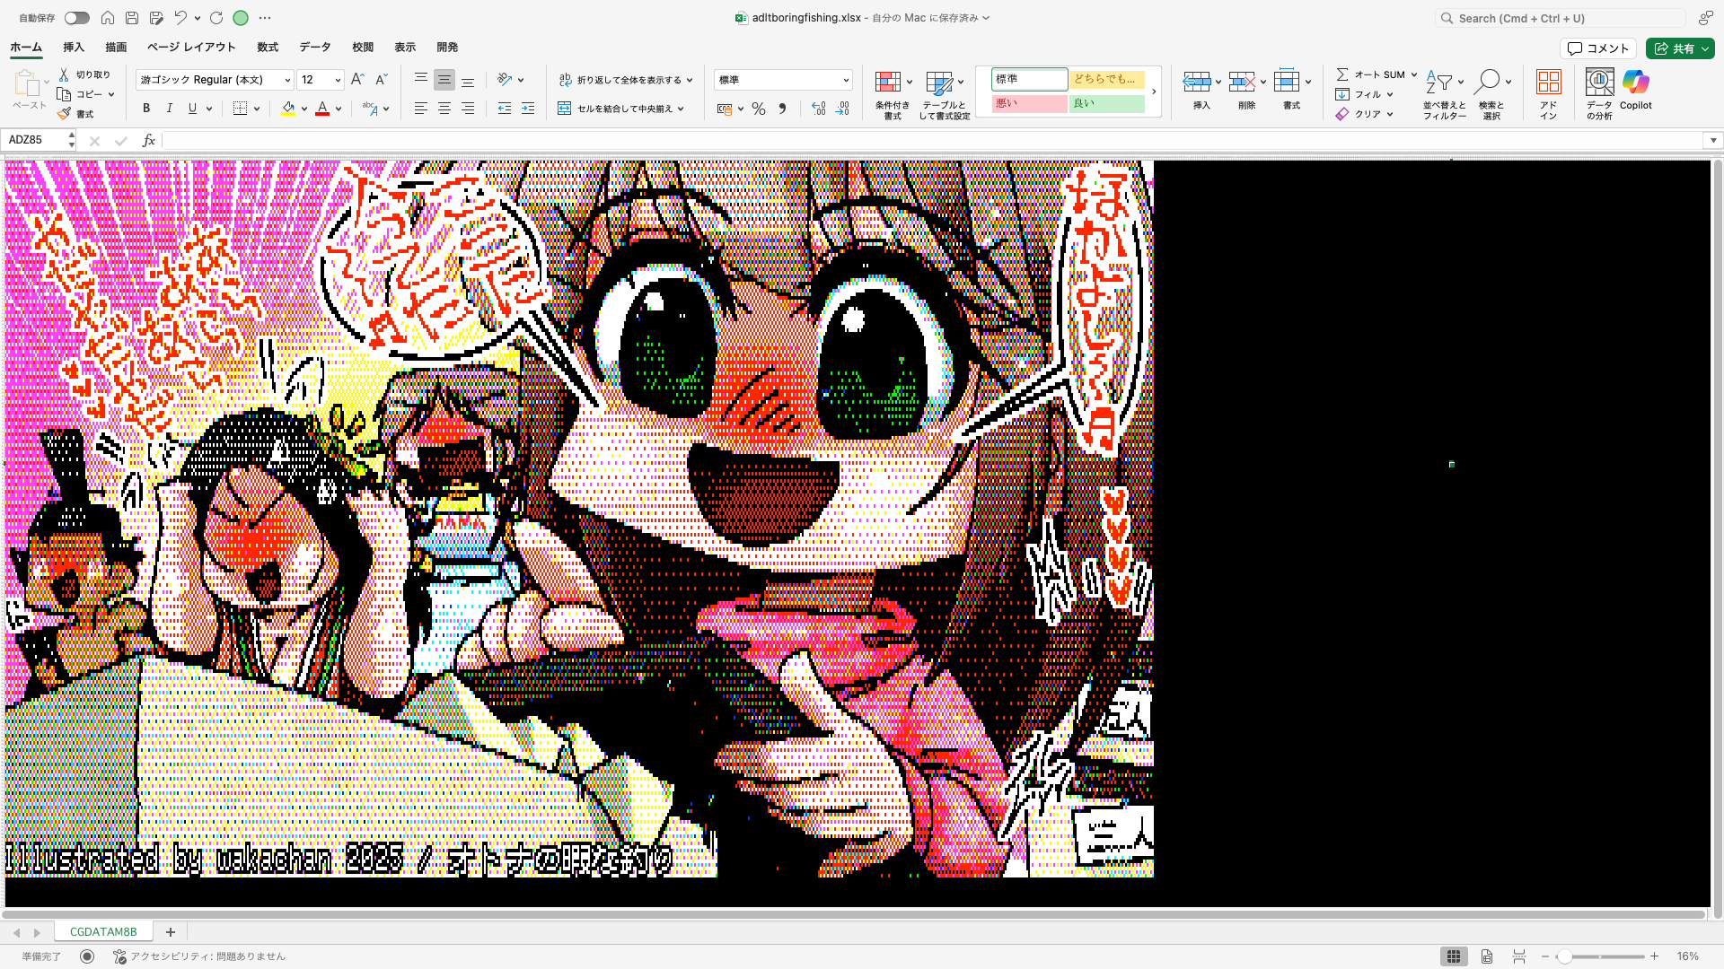Click the text orientation icon
Screen dimensions: 1724x969
pos(505,80)
